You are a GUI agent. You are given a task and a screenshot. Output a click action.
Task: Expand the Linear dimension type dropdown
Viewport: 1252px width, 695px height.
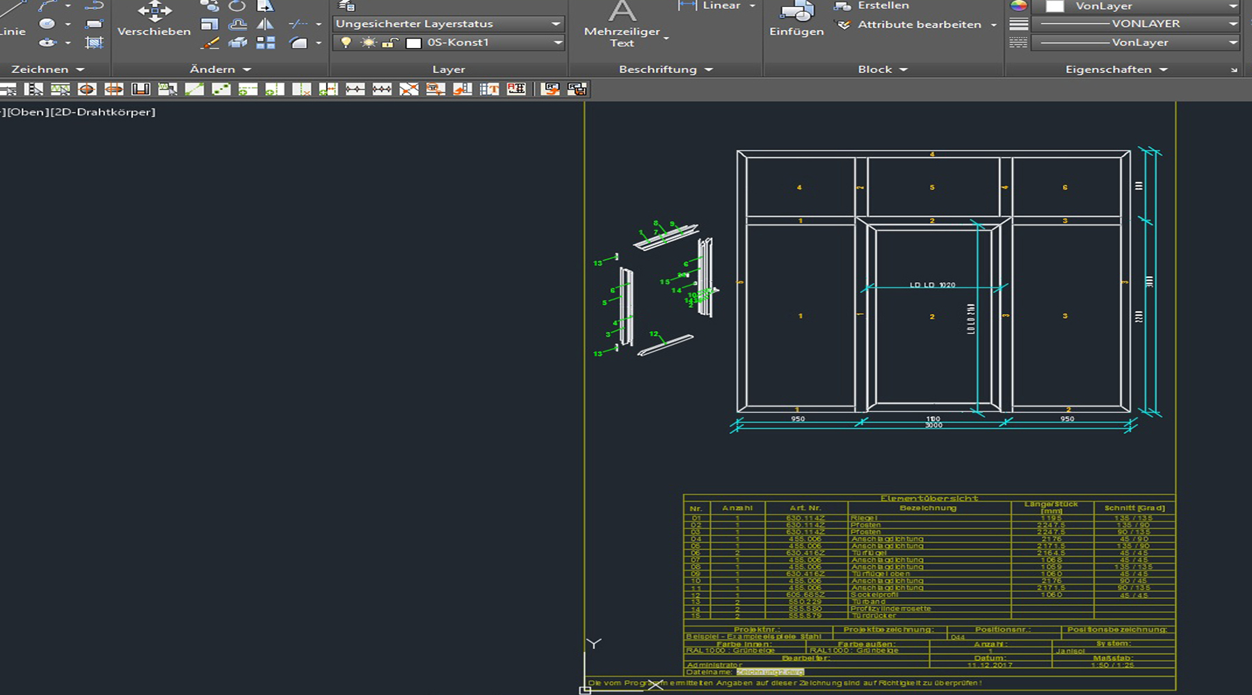point(752,6)
